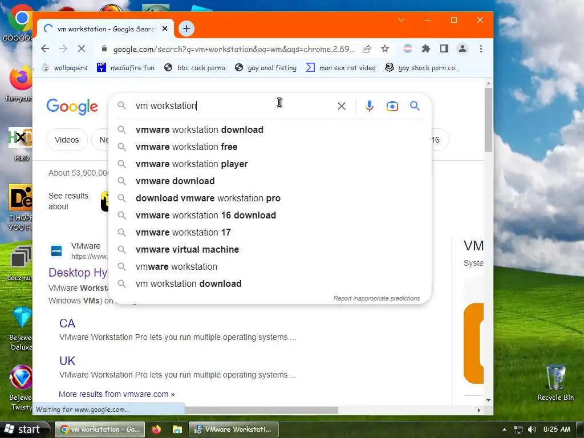Choose the plain vmware workstation suggestion
584x438 pixels.
coord(270,267)
